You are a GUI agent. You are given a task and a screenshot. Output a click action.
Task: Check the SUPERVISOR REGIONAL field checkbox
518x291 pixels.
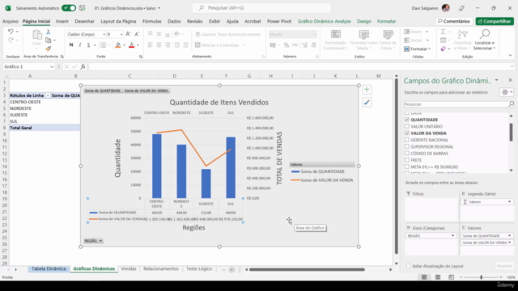pyautogui.click(x=407, y=146)
